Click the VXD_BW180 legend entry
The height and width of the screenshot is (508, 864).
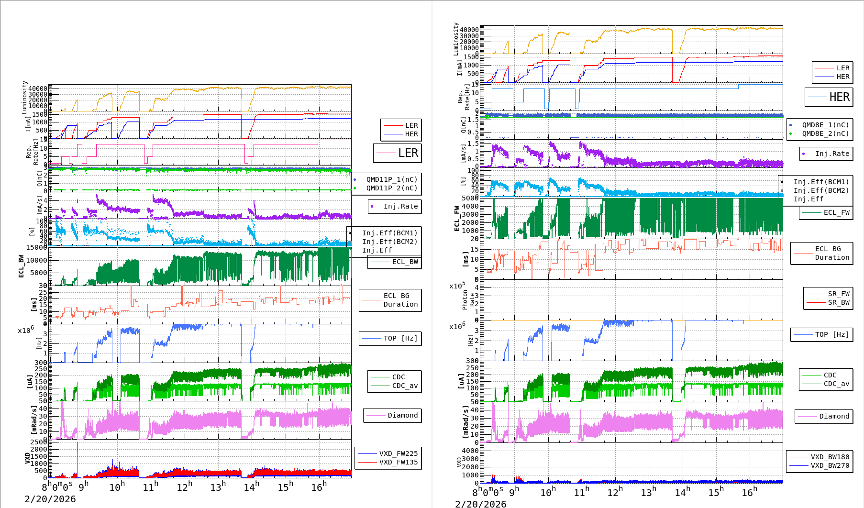point(830,457)
